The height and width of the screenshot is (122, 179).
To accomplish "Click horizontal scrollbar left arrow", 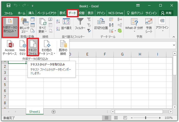I will click(113, 112).
